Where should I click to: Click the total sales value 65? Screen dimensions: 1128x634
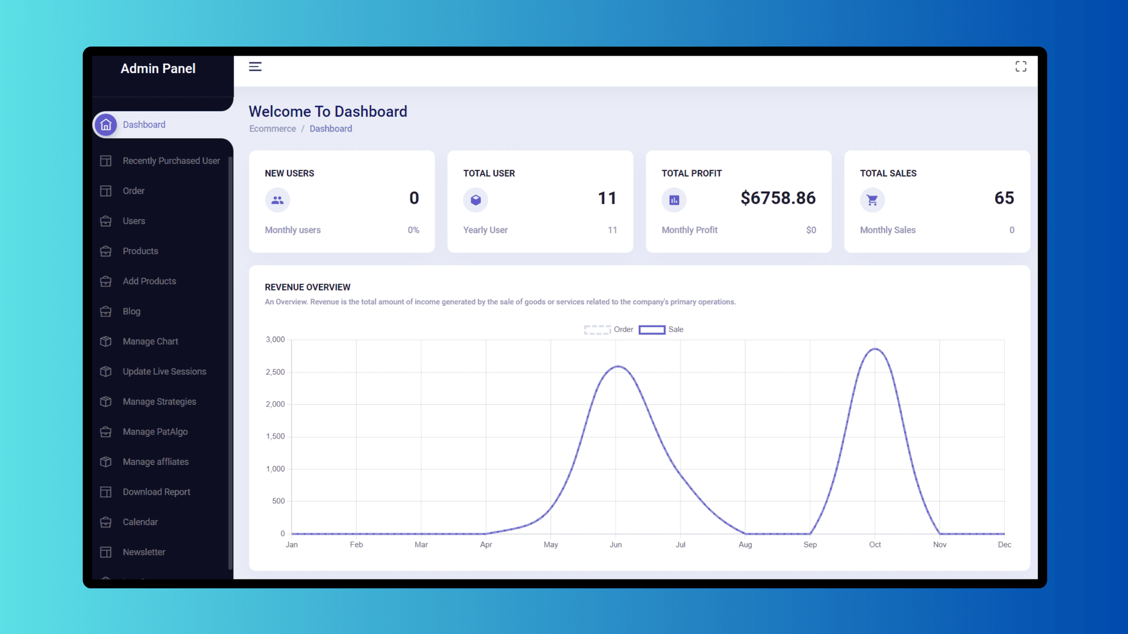(1004, 198)
